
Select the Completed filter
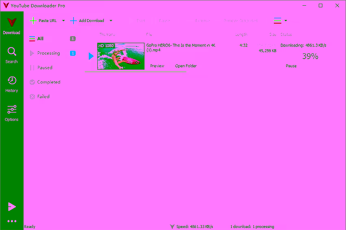click(x=45, y=82)
